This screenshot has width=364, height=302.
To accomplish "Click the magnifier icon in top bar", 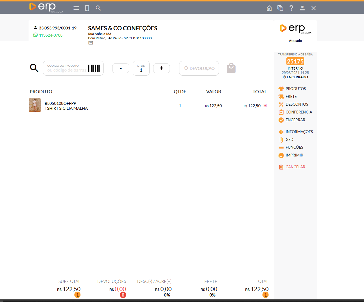I will pyautogui.click(x=98, y=8).
